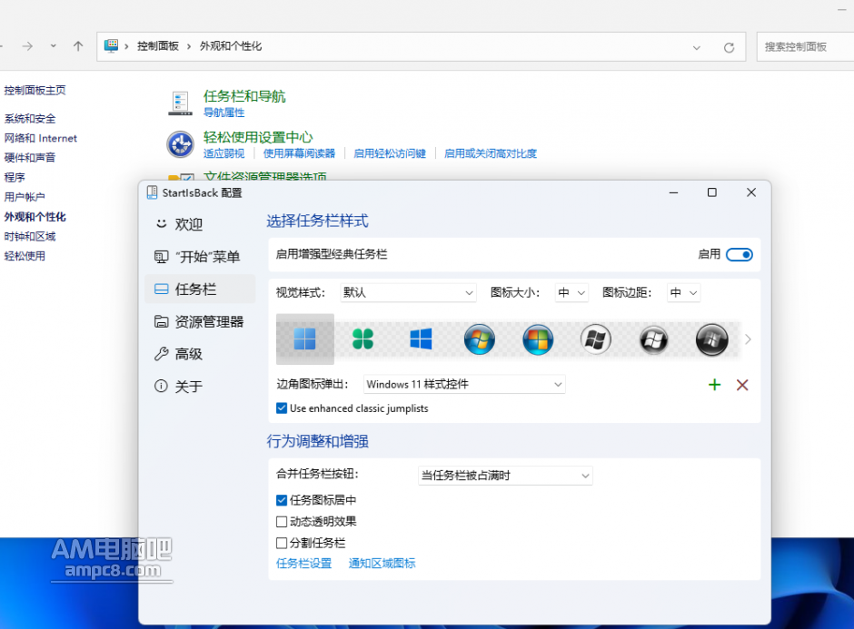The height and width of the screenshot is (629, 854).
Task: Maximize the StartIsBack 配置 window
Action: (712, 192)
